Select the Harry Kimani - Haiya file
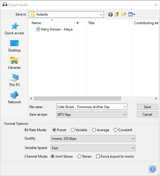The width and height of the screenshot is (160, 176). click(54, 29)
